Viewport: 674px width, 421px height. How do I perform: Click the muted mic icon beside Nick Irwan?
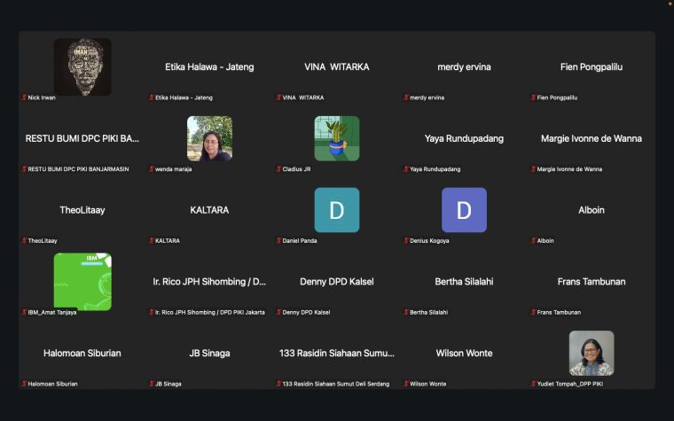coord(24,97)
